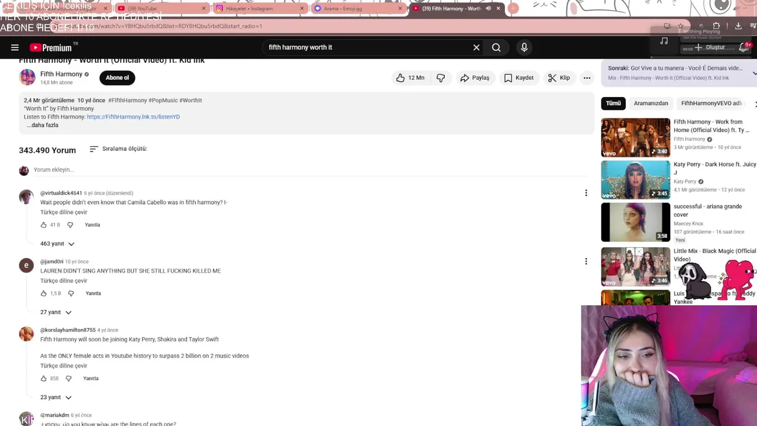Subscribe with the Abone ol button
This screenshot has height=426, width=757.
pyautogui.click(x=117, y=78)
